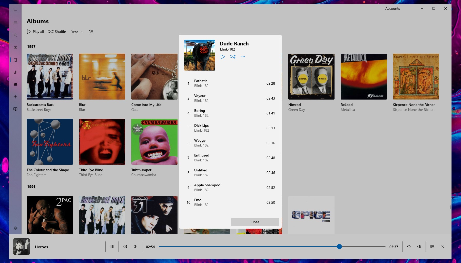Click the Foo Fighters artist label
The width and height of the screenshot is (461, 263).
(x=36, y=175)
